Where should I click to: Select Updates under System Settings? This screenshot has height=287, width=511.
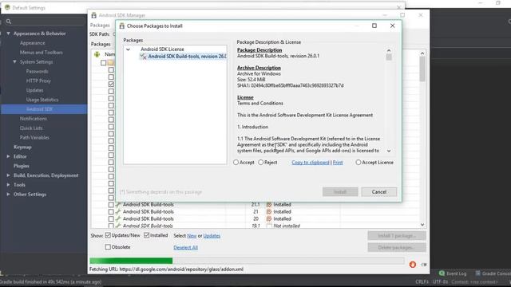[34, 90]
